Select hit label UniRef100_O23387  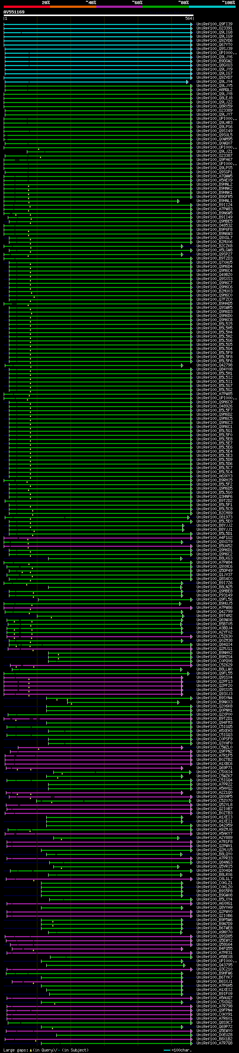(x=214, y=156)
